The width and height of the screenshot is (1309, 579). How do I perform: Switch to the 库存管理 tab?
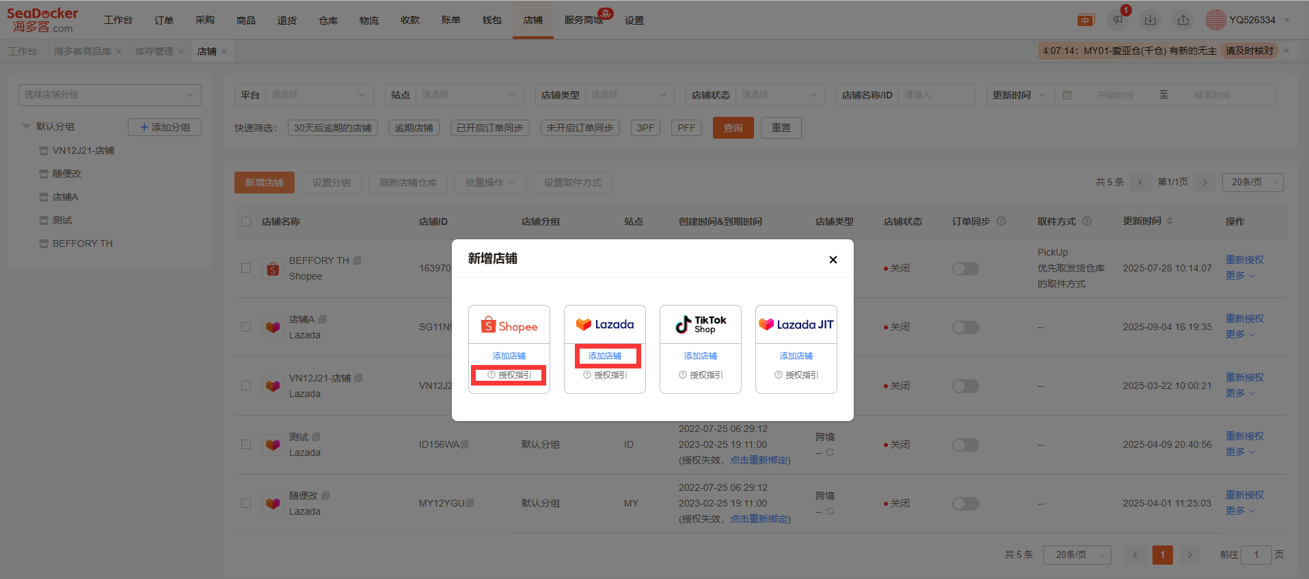click(x=154, y=51)
